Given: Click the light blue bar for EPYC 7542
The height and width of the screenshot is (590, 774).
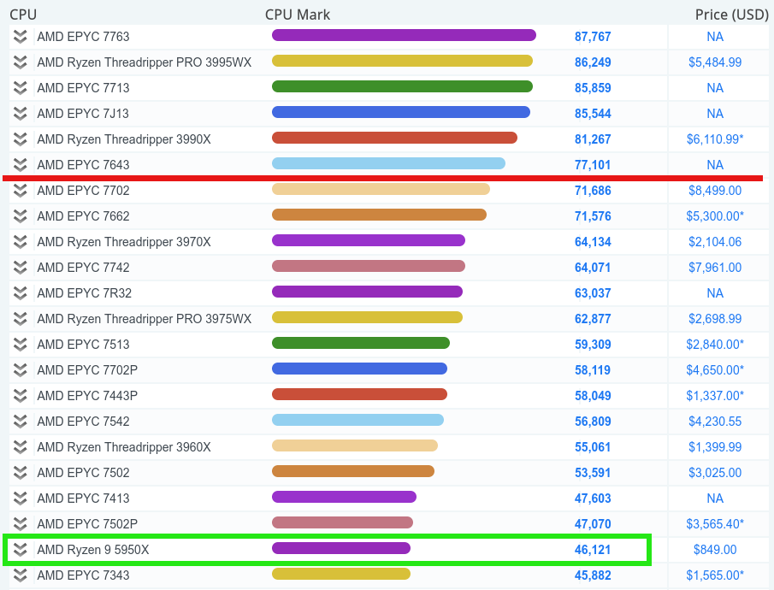Looking at the screenshot, I should [357, 420].
